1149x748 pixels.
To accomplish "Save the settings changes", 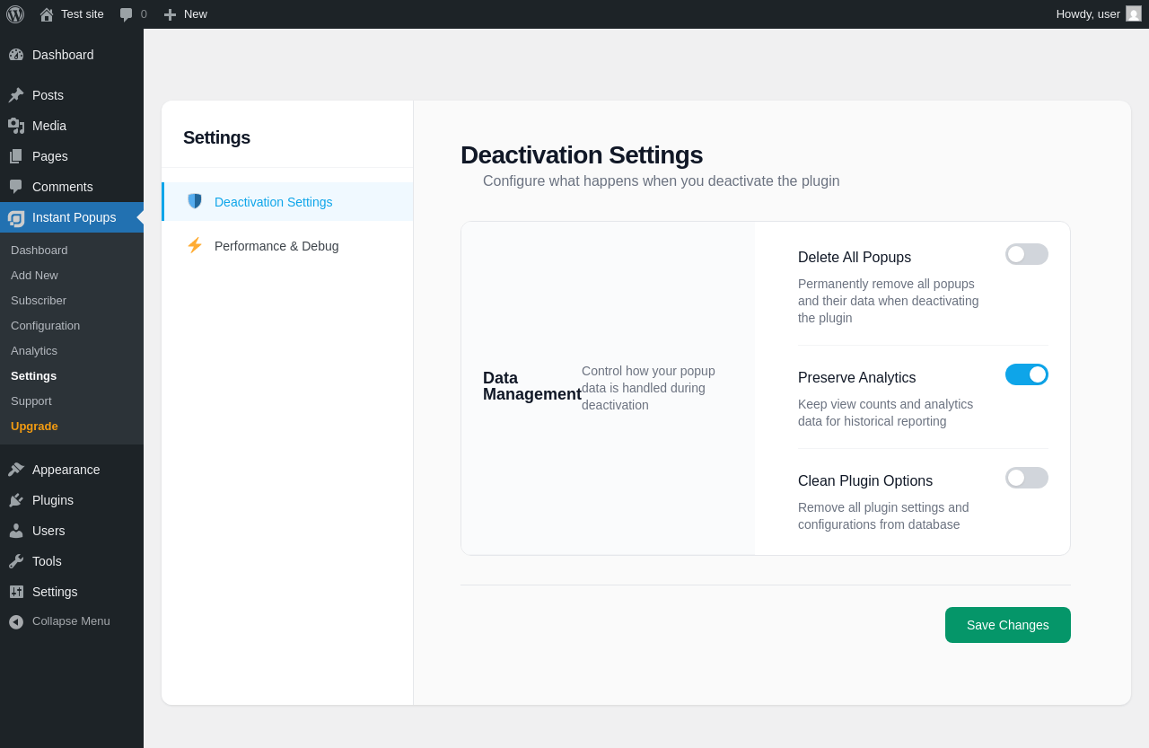I will tap(1007, 625).
